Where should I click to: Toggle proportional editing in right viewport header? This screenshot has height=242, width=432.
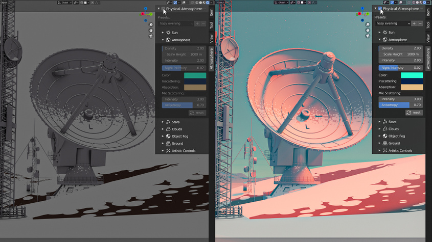tap(309, 3)
